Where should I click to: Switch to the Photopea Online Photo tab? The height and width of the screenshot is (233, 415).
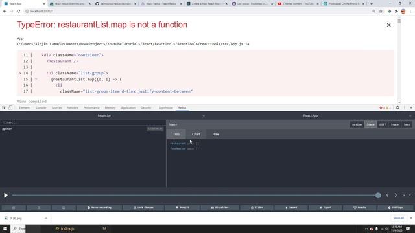tap(344, 4)
